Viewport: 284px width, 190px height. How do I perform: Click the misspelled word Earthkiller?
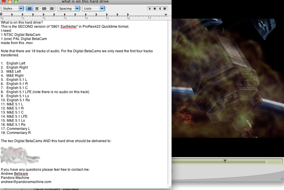tap(69, 27)
